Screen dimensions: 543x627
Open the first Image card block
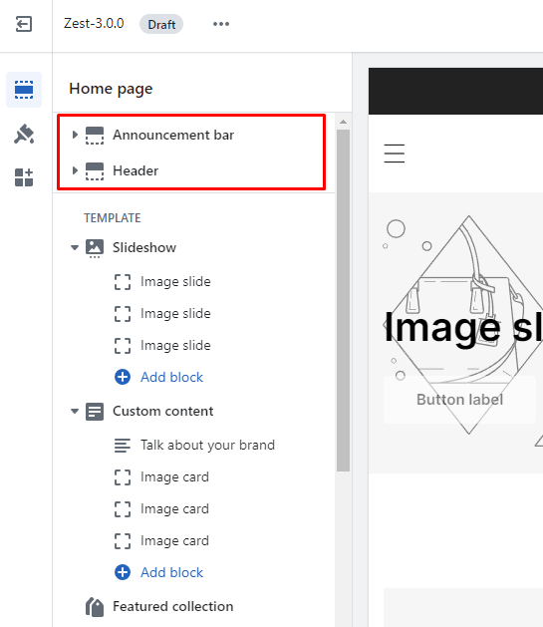pyautogui.click(x=174, y=477)
